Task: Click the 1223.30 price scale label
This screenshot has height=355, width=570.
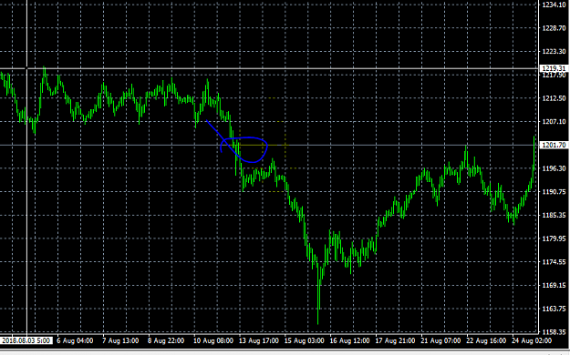Action: (x=554, y=52)
